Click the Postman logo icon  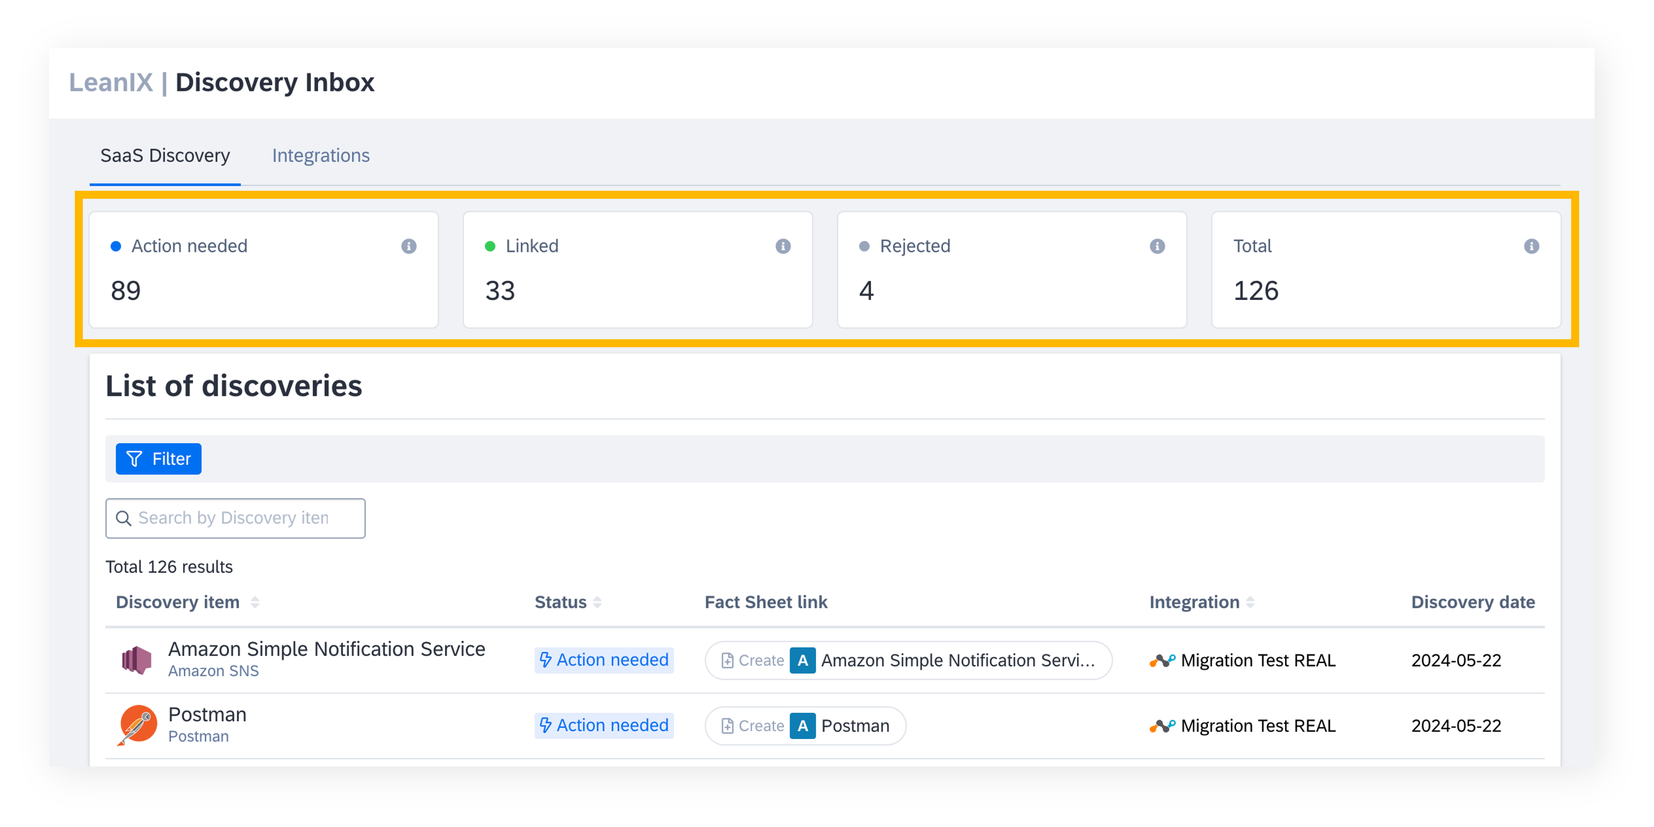[x=138, y=725]
